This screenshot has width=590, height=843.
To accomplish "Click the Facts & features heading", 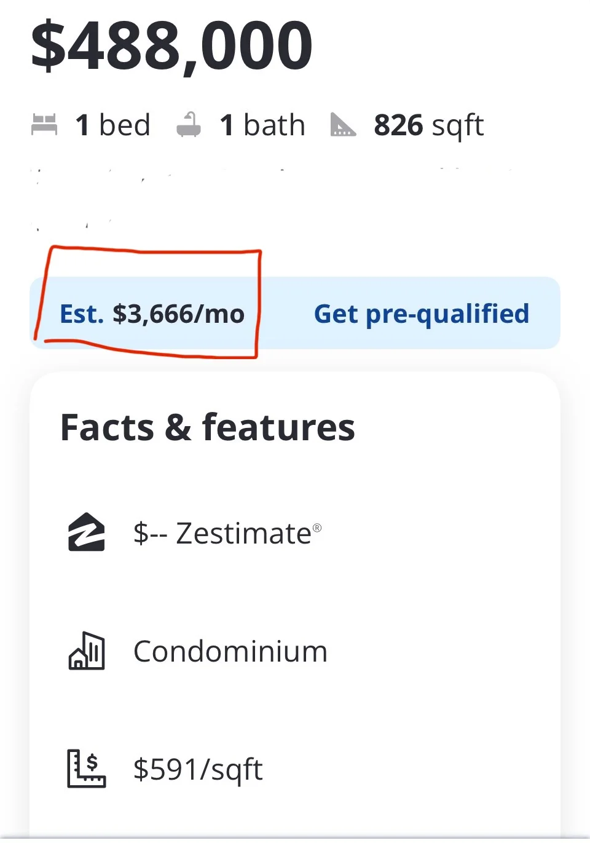I will (208, 427).
